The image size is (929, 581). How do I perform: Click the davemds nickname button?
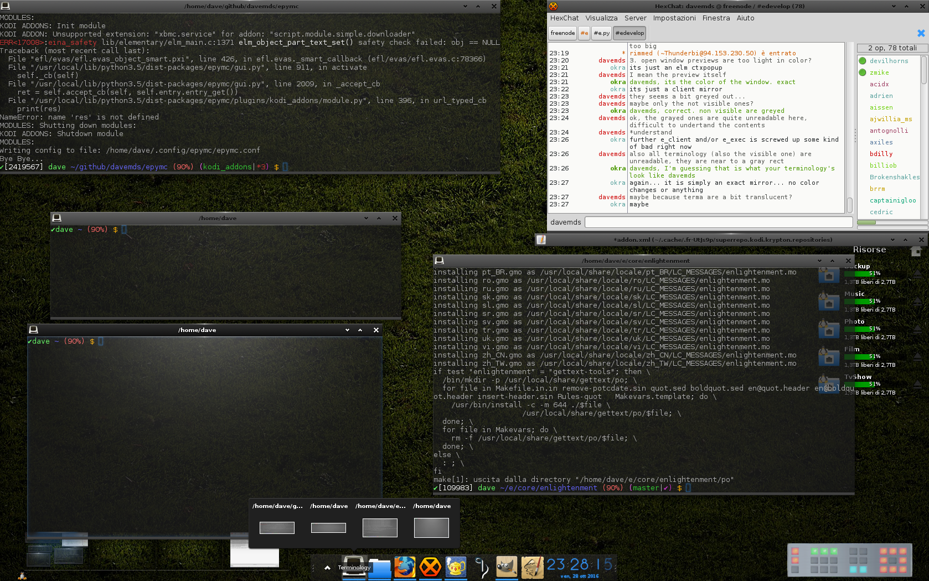[x=565, y=222]
